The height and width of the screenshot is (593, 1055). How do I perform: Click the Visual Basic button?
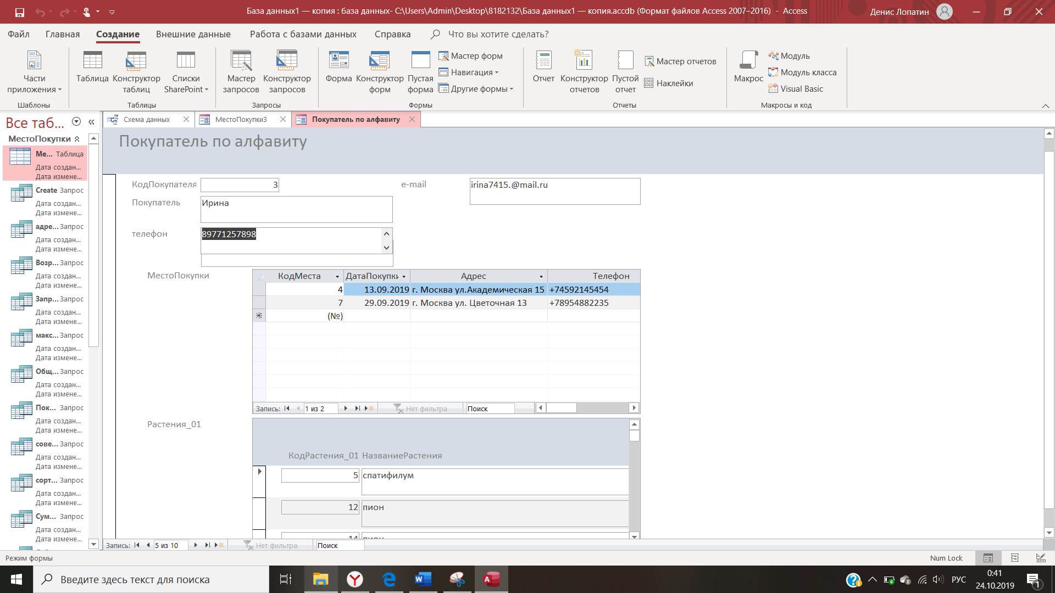click(796, 88)
